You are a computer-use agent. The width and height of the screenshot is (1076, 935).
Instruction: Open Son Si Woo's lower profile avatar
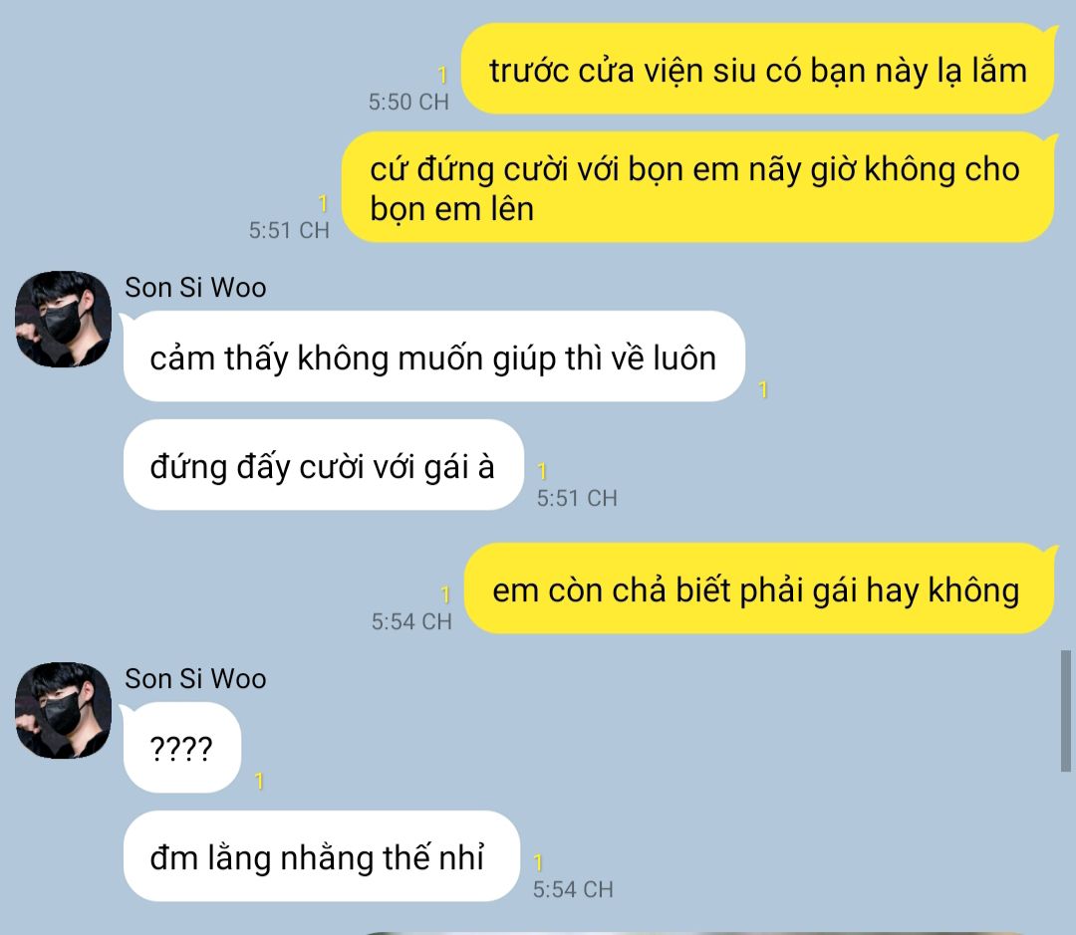pyautogui.click(x=63, y=710)
